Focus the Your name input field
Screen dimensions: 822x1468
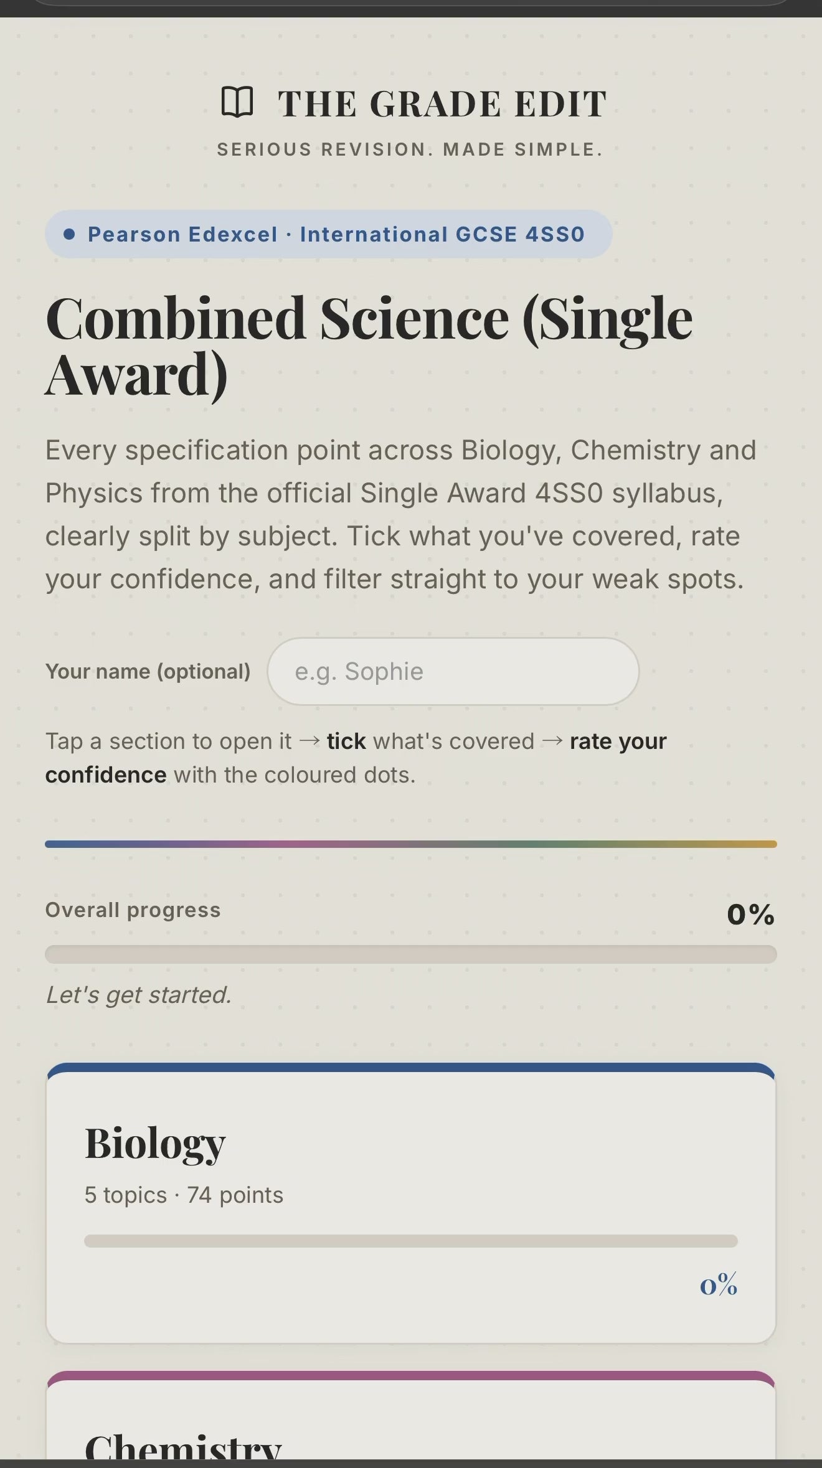(x=453, y=671)
